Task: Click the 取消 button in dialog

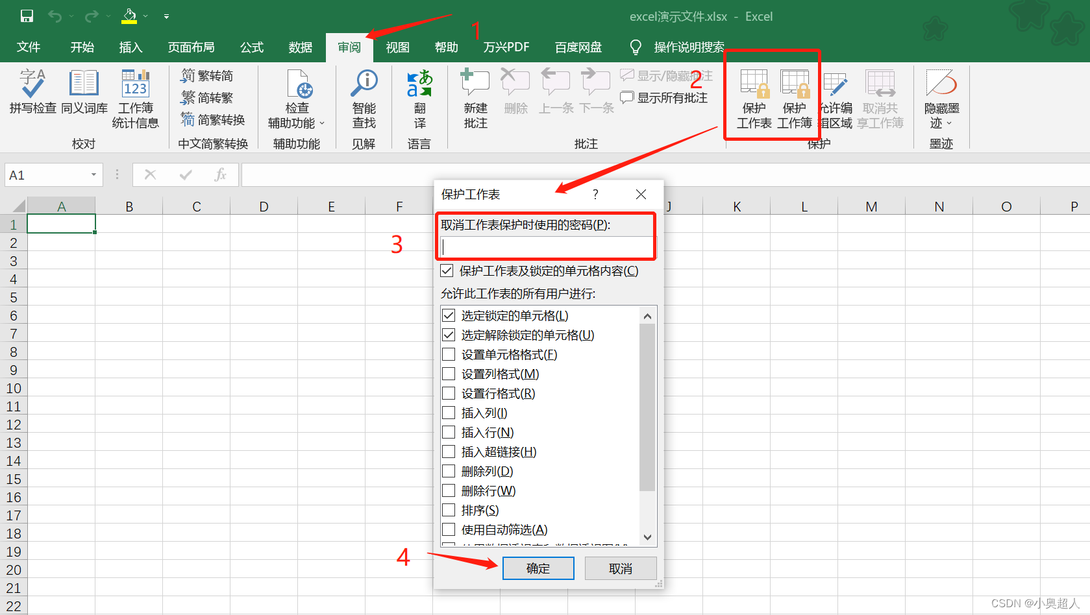Action: 621,568
